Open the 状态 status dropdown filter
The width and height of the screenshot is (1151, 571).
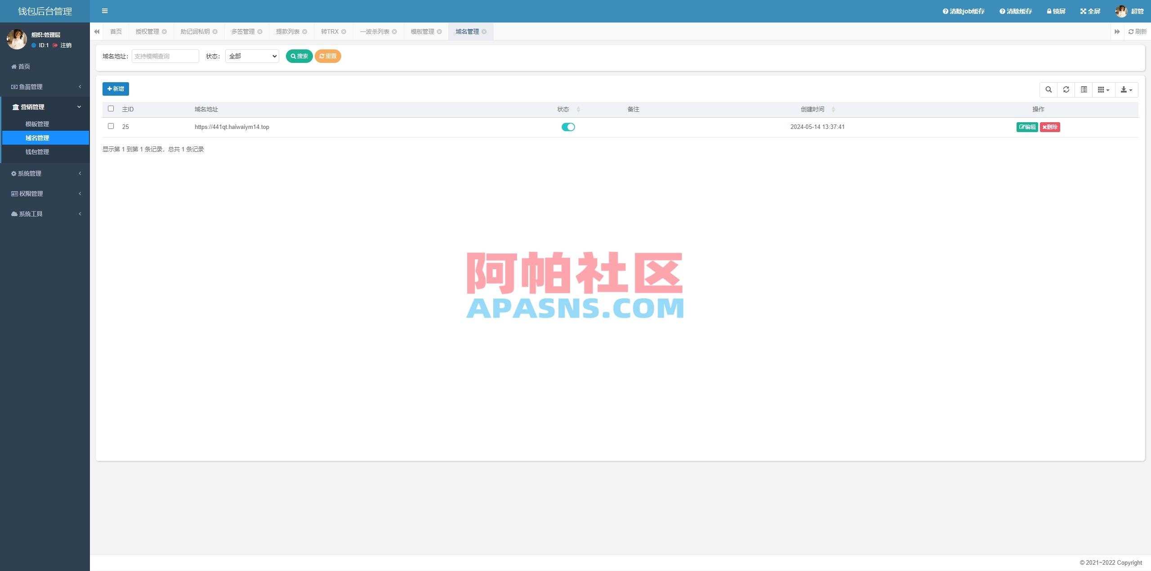pos(251,56)
